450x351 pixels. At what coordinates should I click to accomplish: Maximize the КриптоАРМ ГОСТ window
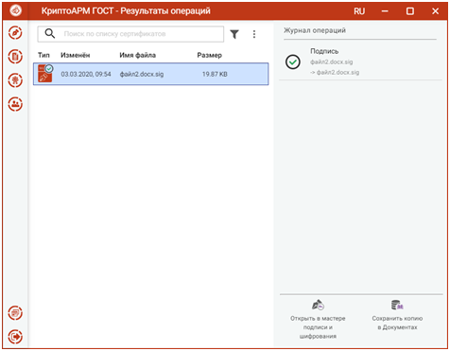click(410, 11)
